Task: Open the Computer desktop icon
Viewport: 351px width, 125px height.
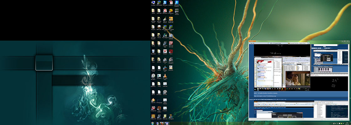Action: tap(153, 3)
